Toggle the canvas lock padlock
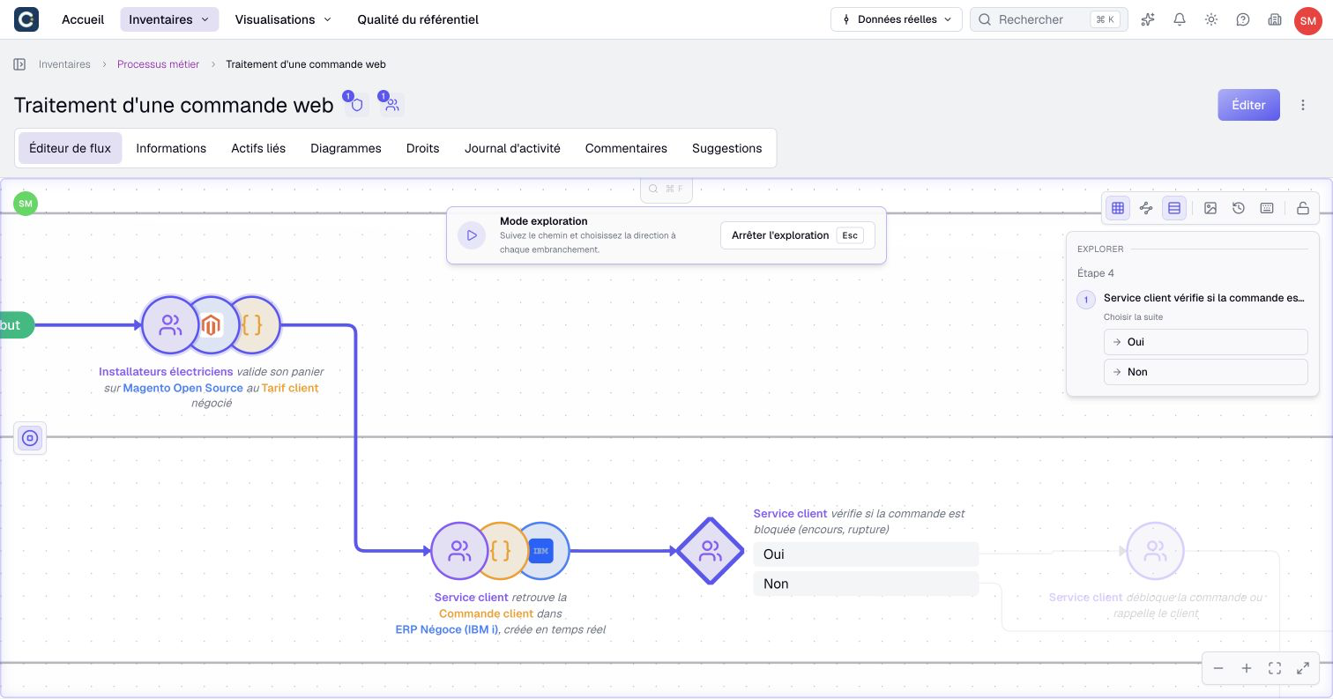Screen dimensions: 1333x699 pyautogui.click(x=1303, y=208)
